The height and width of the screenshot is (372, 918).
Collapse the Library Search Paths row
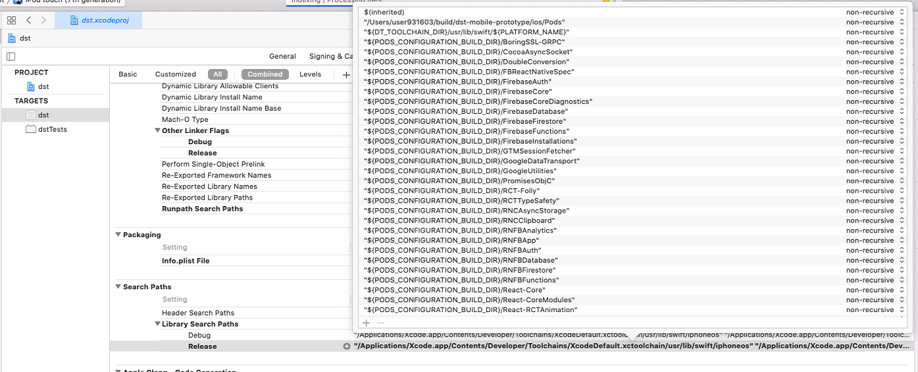158,324
